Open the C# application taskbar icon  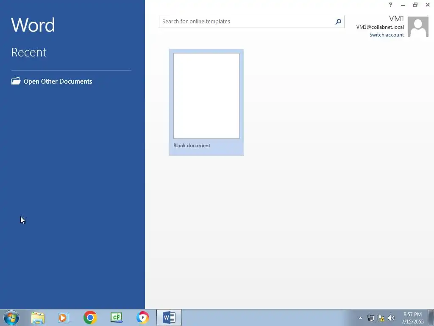click(x=116, y=318)
